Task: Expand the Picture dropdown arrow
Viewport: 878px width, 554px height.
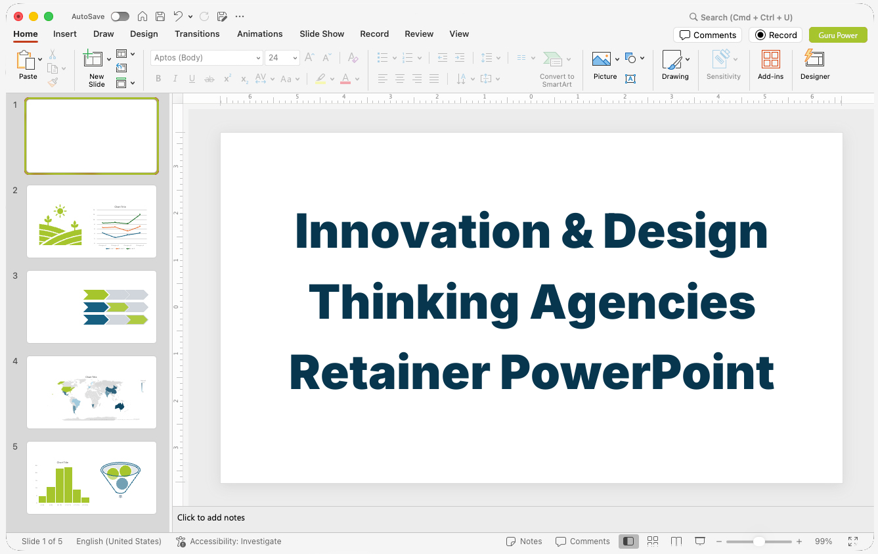Action: 617,60
